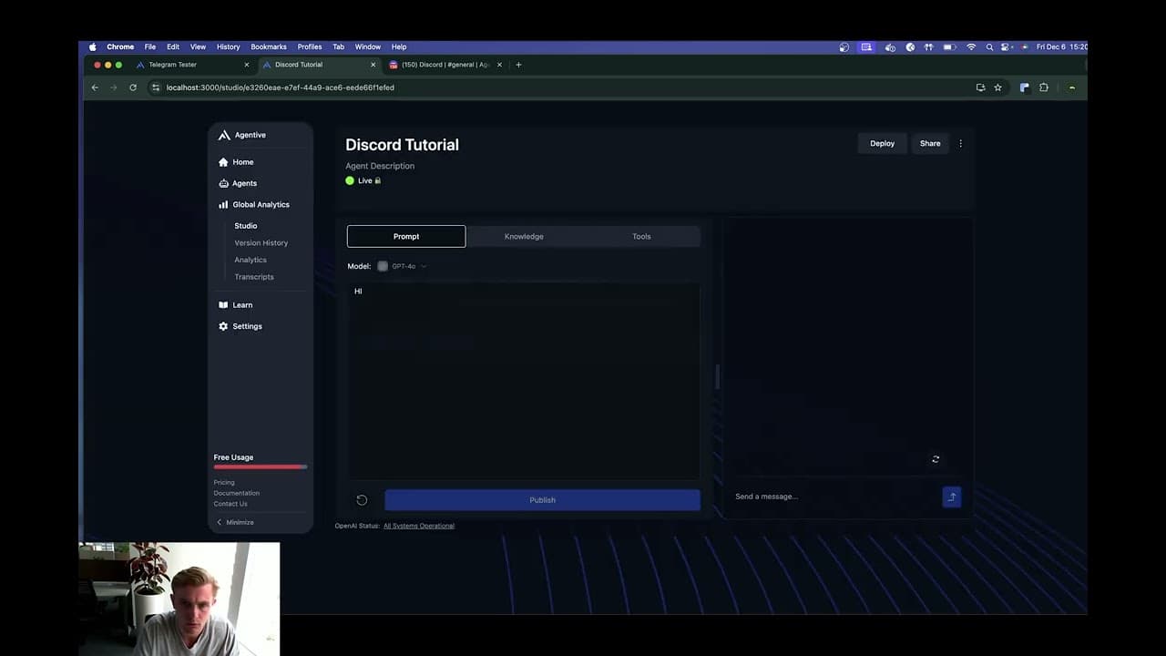
Task: Click the Live status indicator
Action: click(359, 180)
